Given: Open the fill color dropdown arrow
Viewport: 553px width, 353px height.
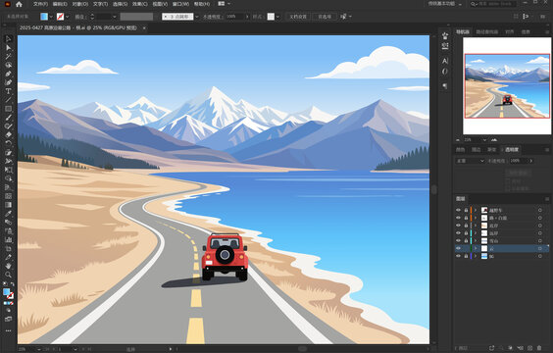Looking at the screenshot, I should tap(51, 17).
